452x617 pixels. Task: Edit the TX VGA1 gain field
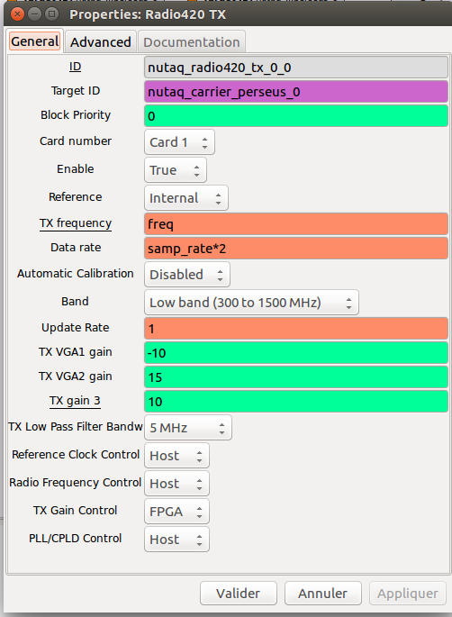click(x=296, y=353)
